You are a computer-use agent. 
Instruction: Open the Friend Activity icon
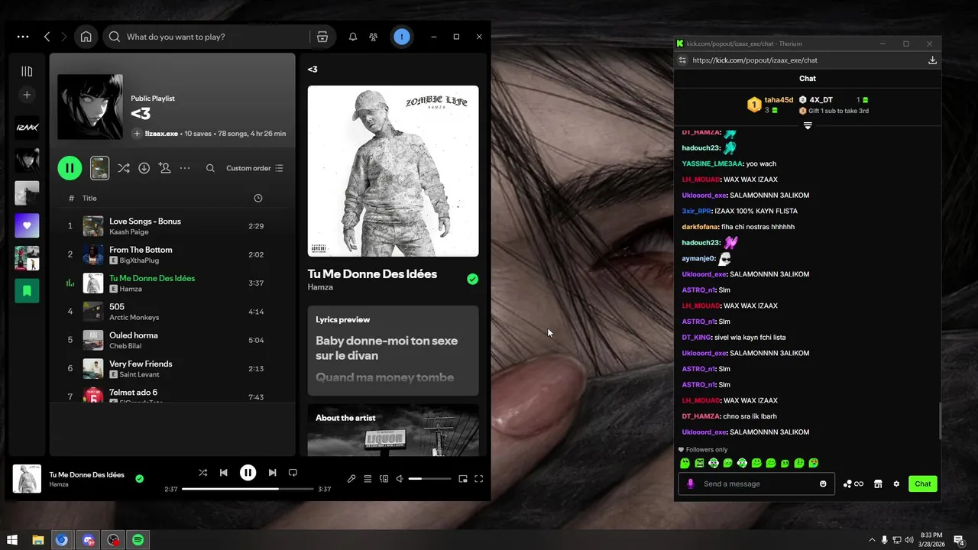click(374, 37)
